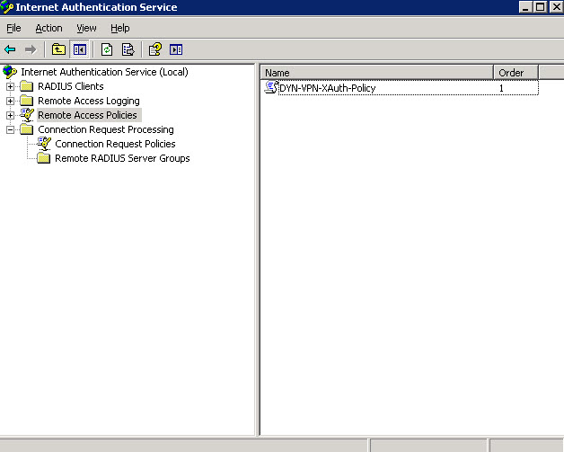564x452 pixels.
Task: Expand the RADIUS Clients tree node
Action: 11,86
